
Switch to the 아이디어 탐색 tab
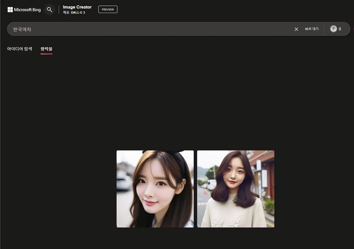19,48
